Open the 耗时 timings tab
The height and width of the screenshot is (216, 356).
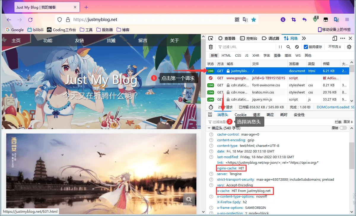pyautogui.click(x=284, y=115)
